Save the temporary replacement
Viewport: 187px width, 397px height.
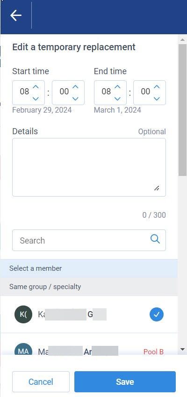125,382
